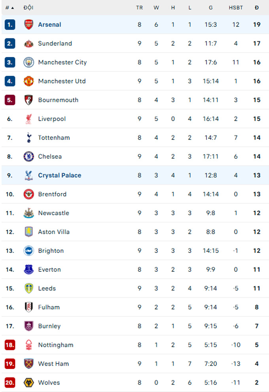
Task: Select the Everton club badge
Action: point(29,269)
